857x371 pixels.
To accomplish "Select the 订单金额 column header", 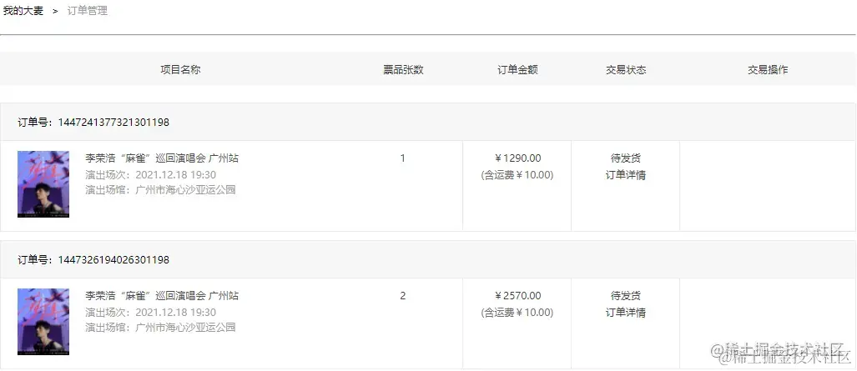I will coord(517,70).
